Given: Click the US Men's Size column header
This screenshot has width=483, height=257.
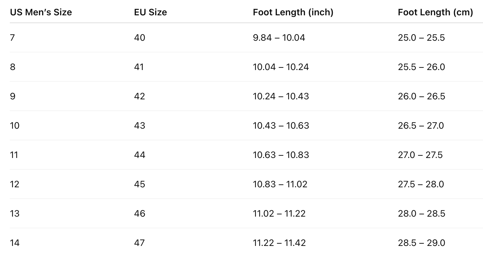Looking at the screenshot, I should pyautogui.click(x=41, y=12).
